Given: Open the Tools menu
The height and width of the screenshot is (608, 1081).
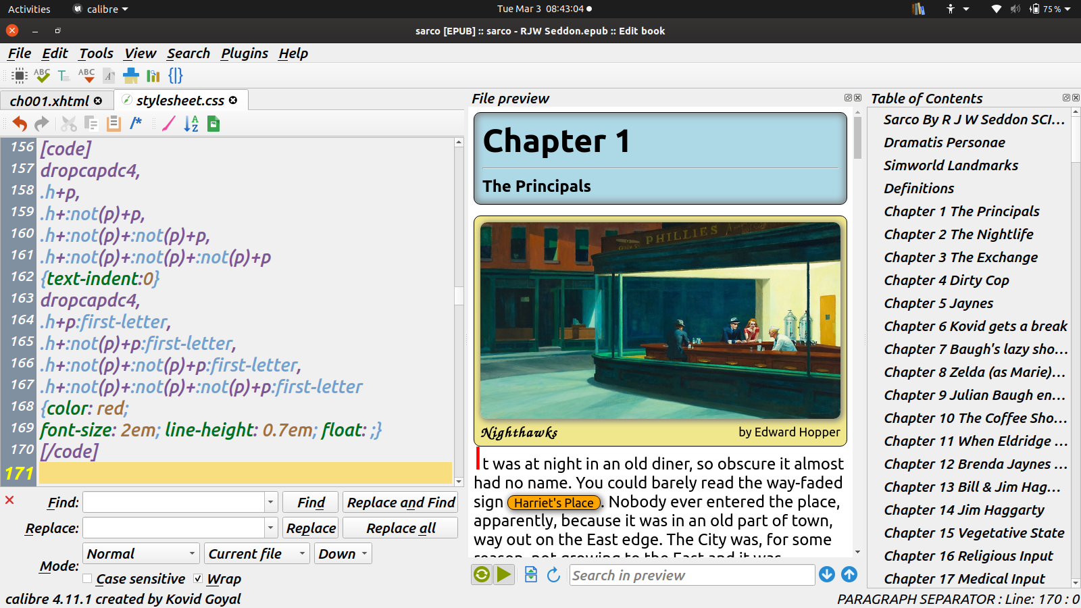Looking at the screenshot, I should point(96,53).
